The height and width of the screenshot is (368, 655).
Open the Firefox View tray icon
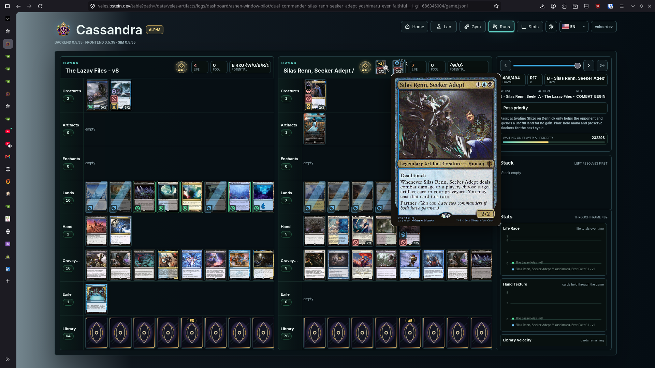(x=575, y=6)
